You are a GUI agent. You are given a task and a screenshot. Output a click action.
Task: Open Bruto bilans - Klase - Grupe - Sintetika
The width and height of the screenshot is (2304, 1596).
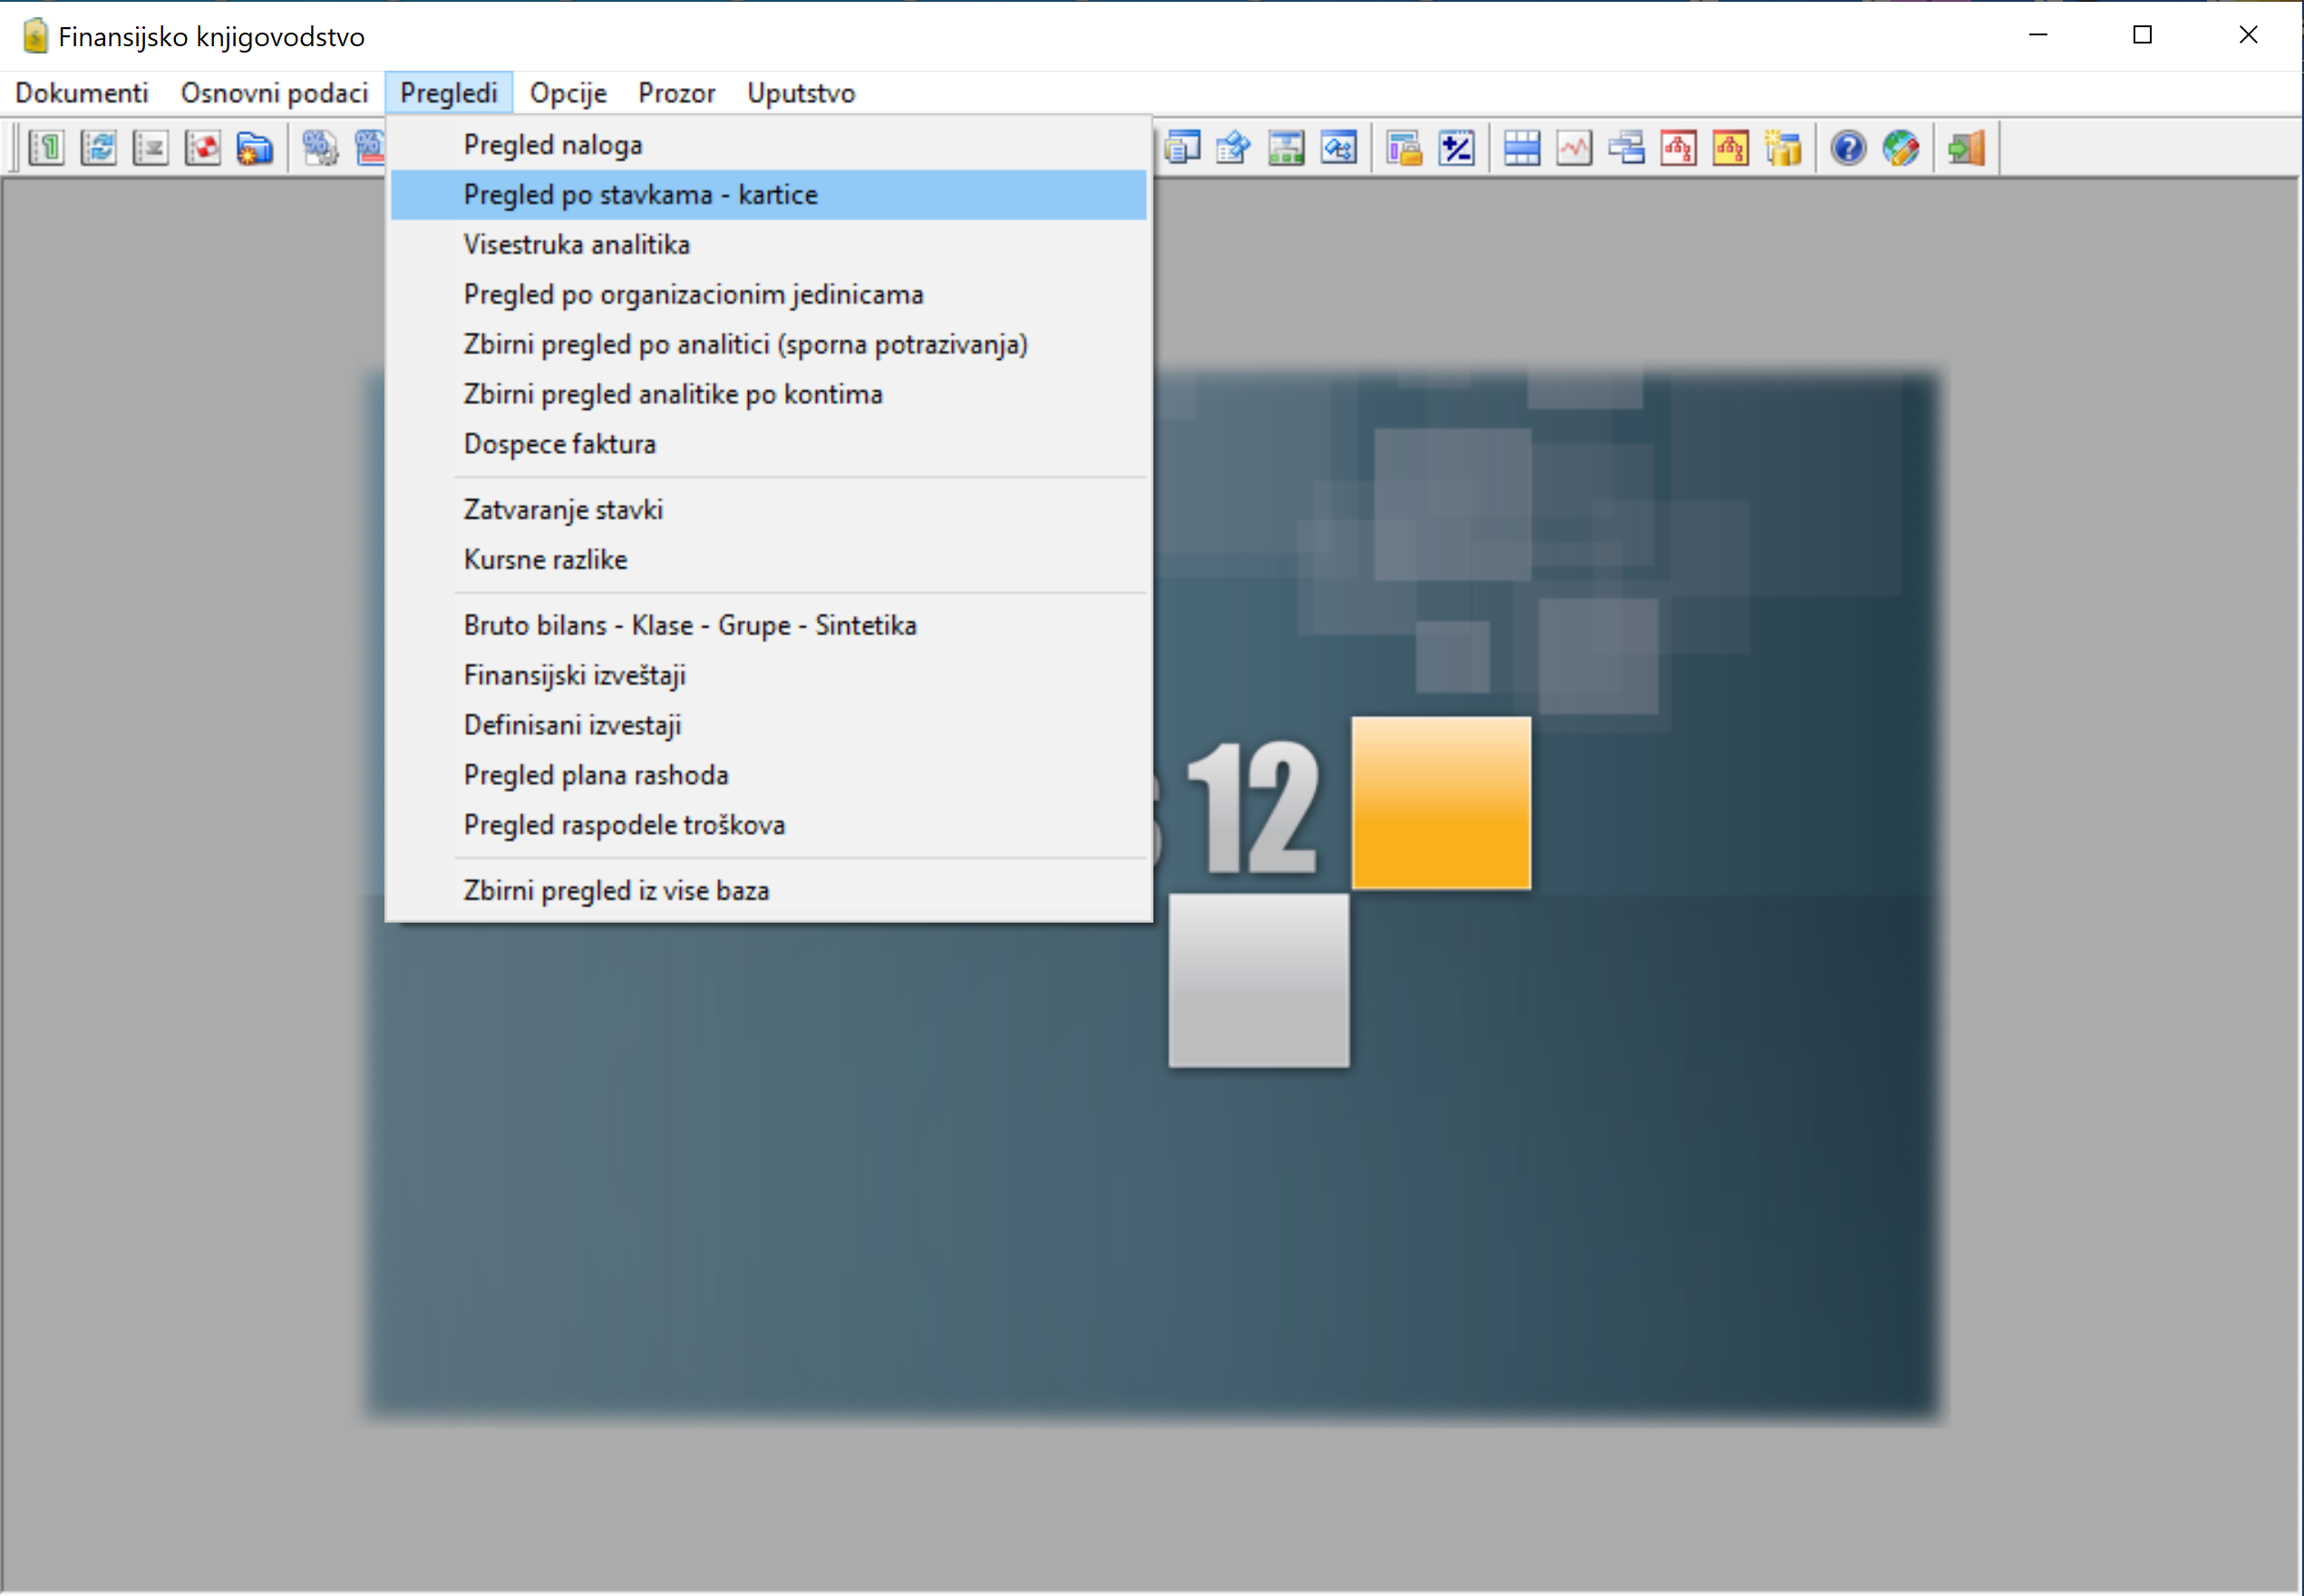tap(768, 626)
